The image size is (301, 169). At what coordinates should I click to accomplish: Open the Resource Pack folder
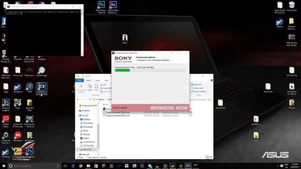coord(30,105)
